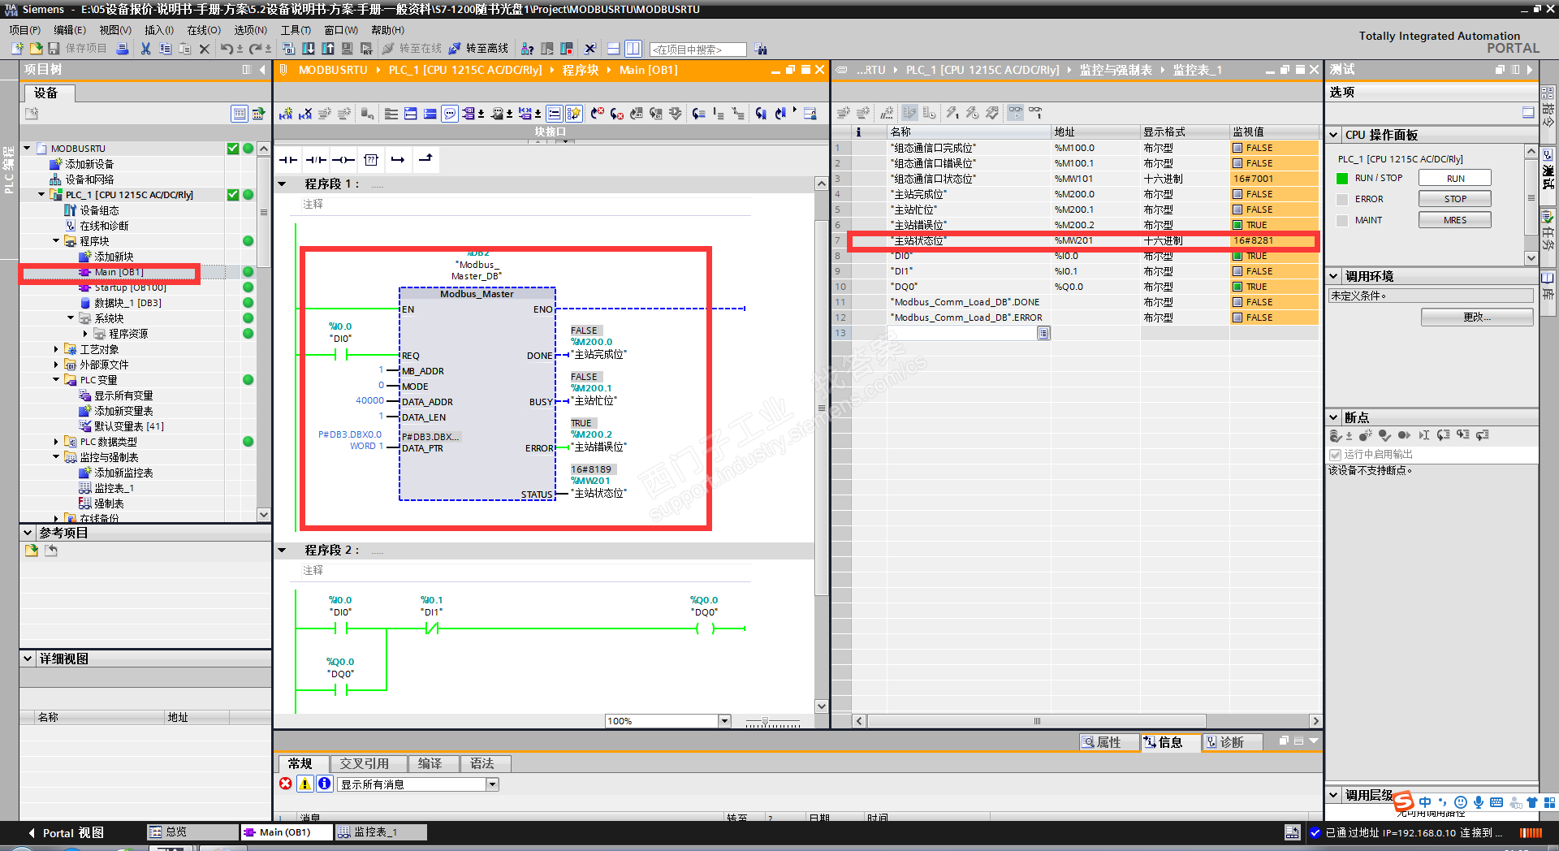Click the 更改... button
Viewport: 1559px width, 851px height.
(1476, 317)
